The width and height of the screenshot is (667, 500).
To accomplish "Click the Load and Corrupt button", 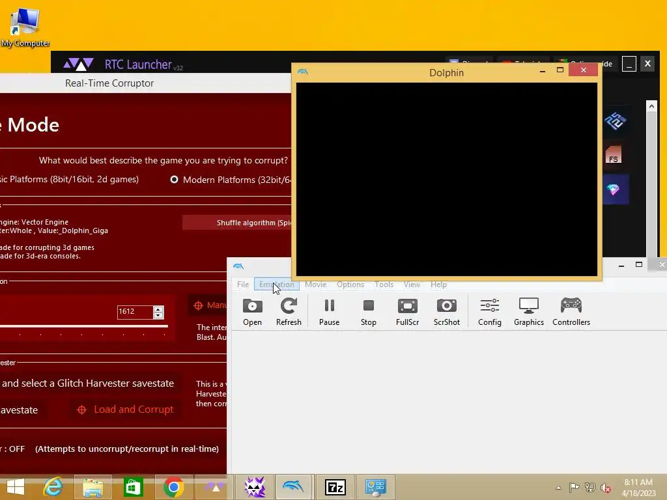I will click(x=125, y=410).
